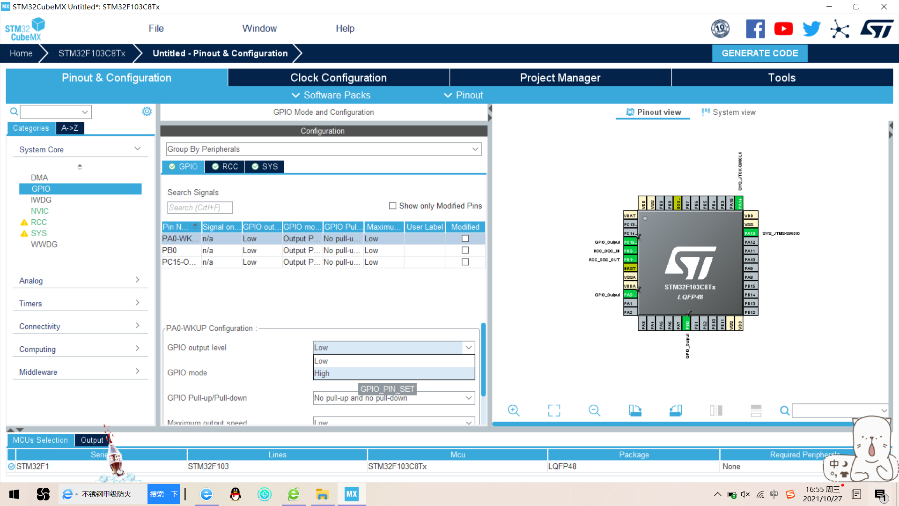Open the Help menu

pos(345,29)
